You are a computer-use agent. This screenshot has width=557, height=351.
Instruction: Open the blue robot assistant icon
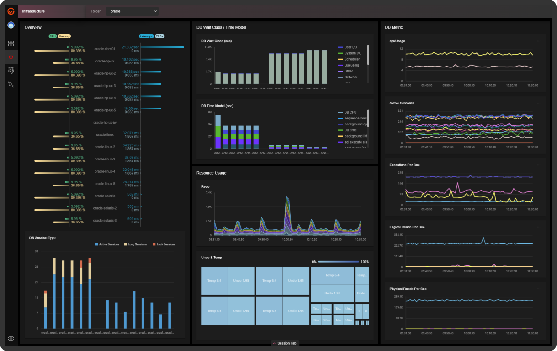tap(11, 25)
